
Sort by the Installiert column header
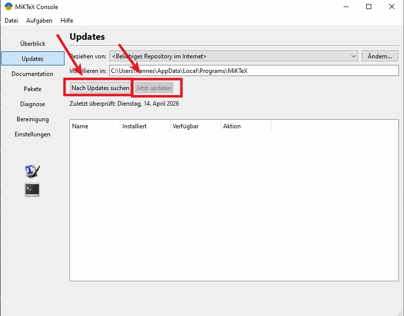[x=145, y=126]
